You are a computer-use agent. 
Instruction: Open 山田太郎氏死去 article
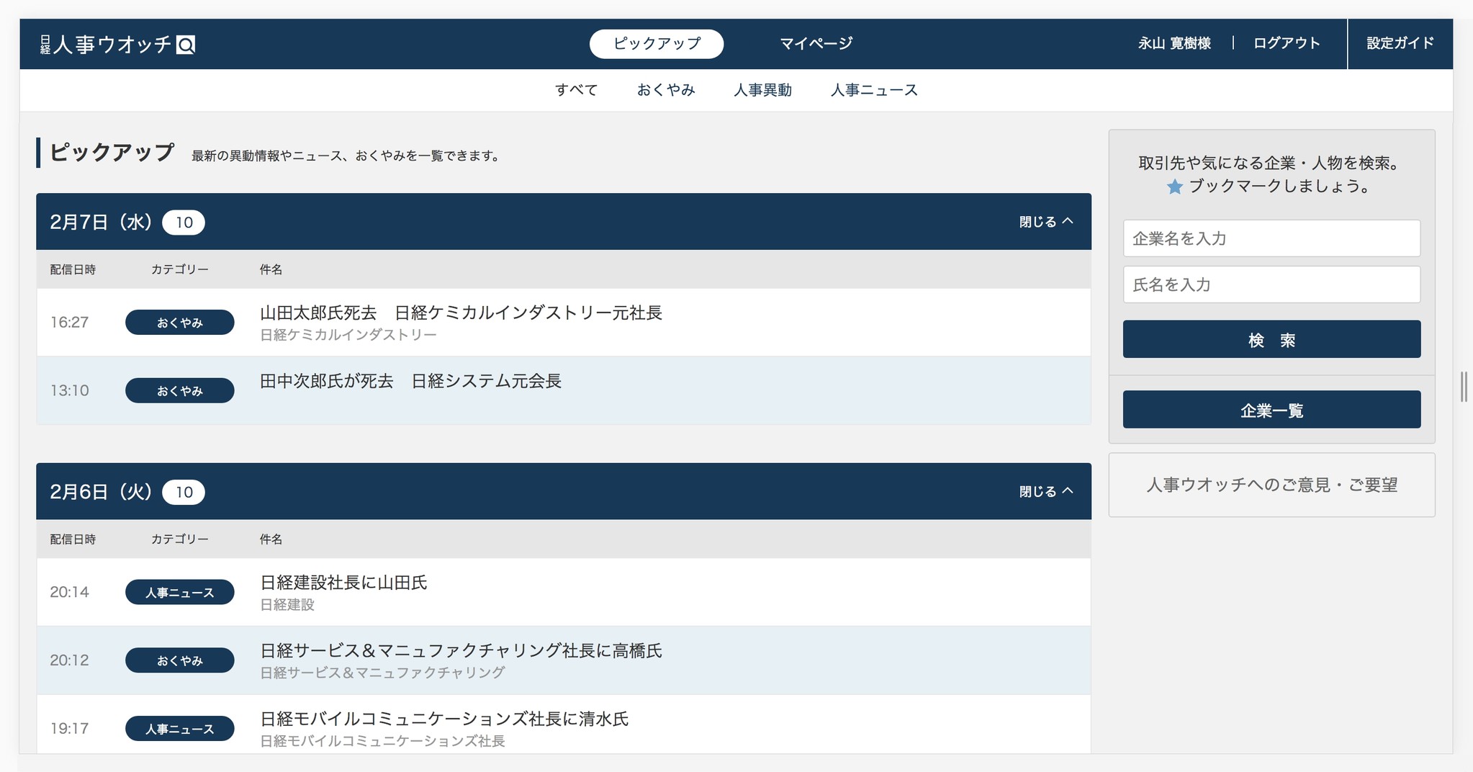(x=461, y=313)
